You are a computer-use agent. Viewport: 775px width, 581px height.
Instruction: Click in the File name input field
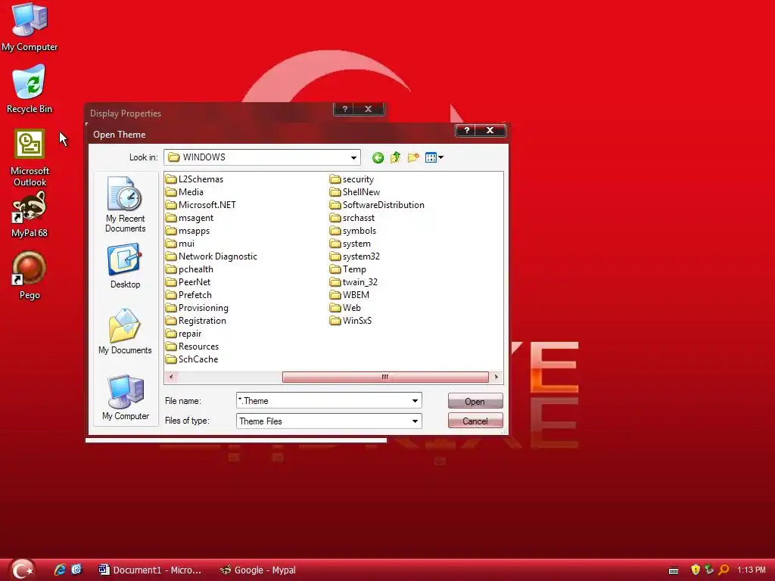(x=323, y=401)
